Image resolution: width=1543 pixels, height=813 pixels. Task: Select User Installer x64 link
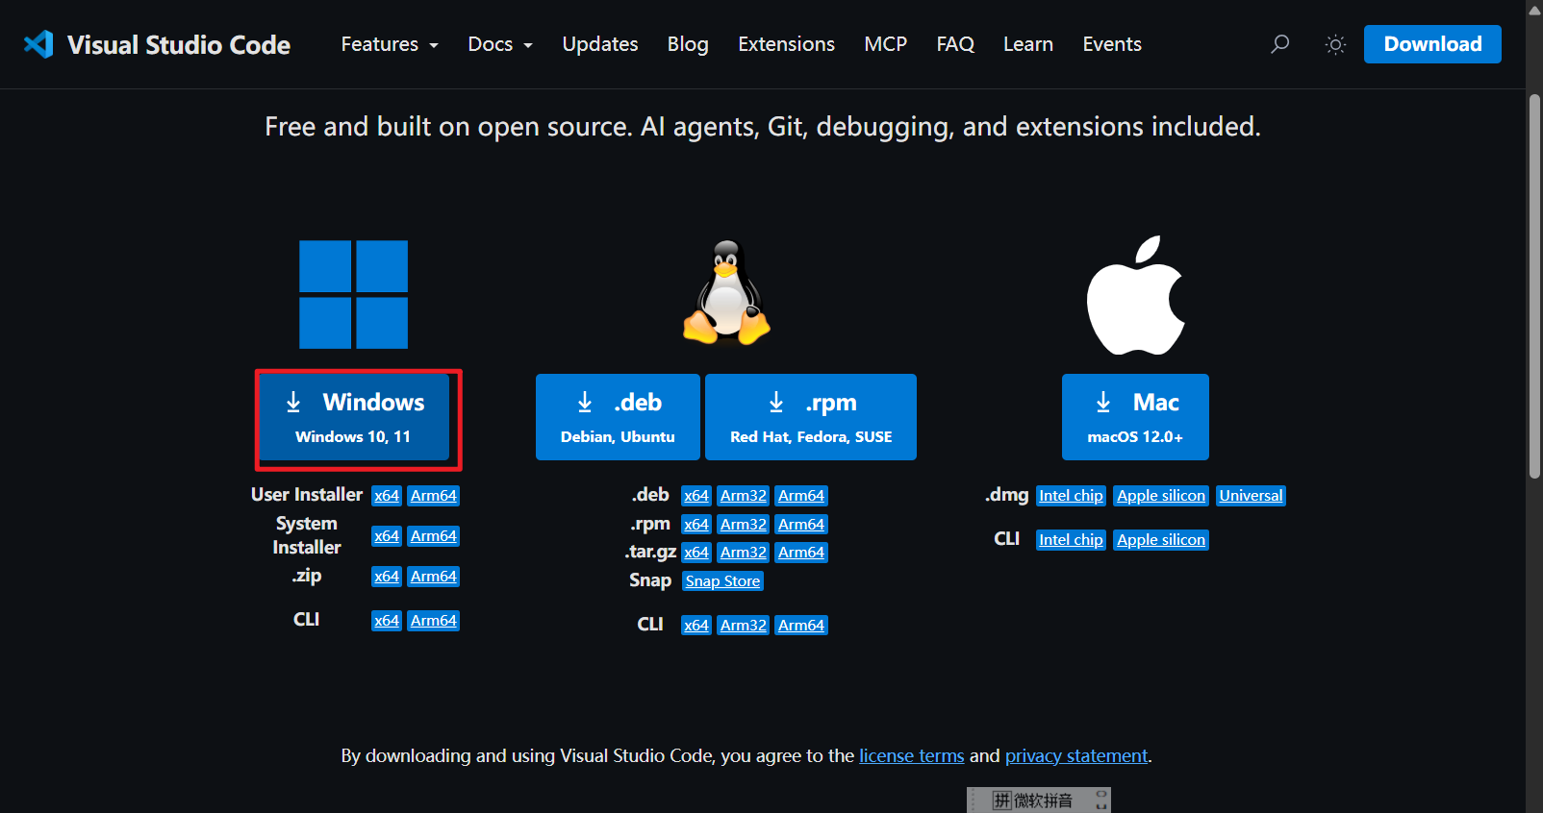click(387, 496)
